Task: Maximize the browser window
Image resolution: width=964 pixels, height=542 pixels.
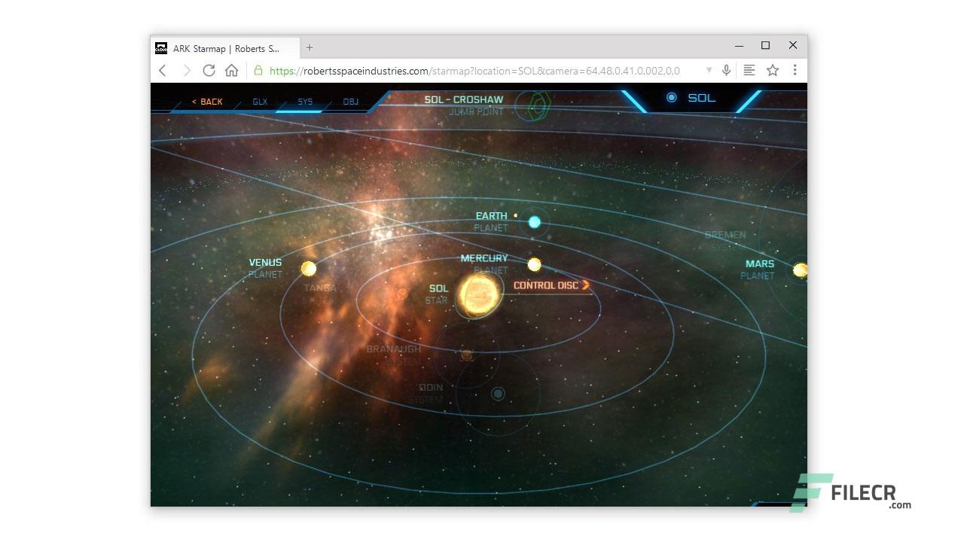Action: tap(766, 46)
